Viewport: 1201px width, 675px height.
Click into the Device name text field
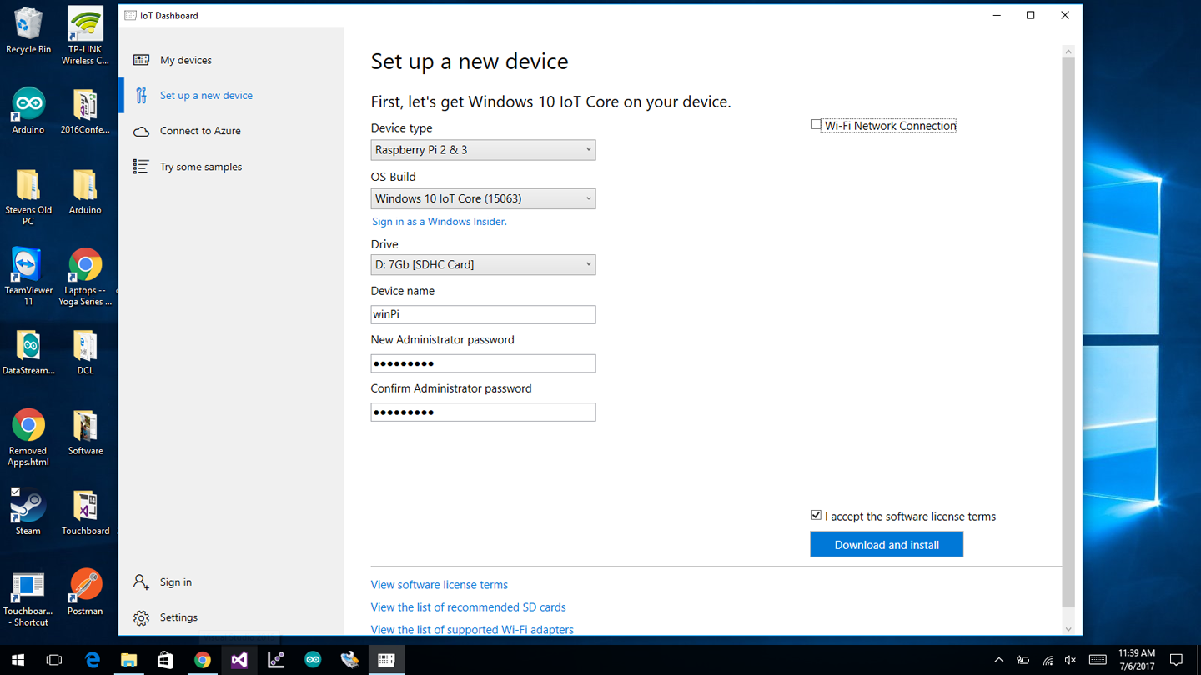[x=483, y=314]
